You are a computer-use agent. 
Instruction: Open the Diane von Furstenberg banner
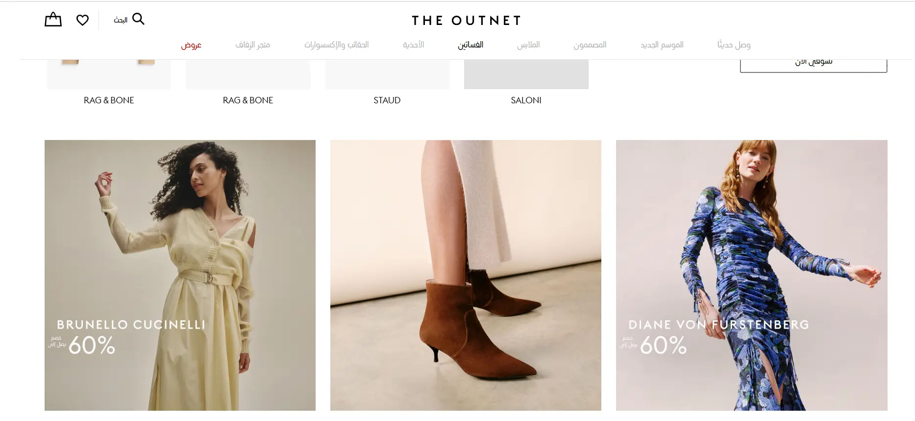click(751, 275)
